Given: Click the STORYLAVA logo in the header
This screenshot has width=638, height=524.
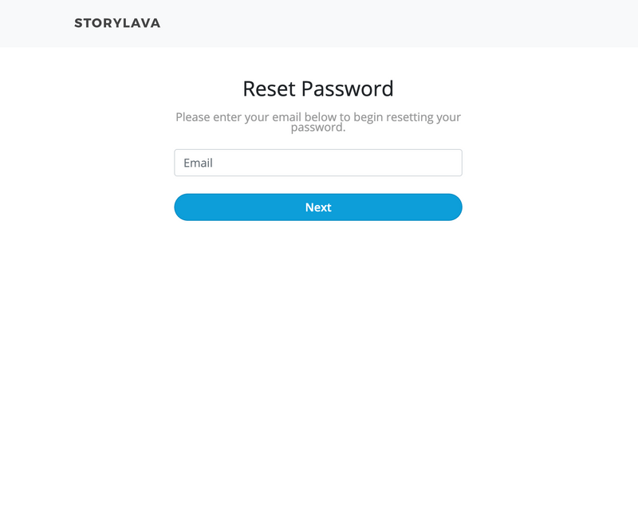Looking at the screenshot, I should (x=117, y=23).
